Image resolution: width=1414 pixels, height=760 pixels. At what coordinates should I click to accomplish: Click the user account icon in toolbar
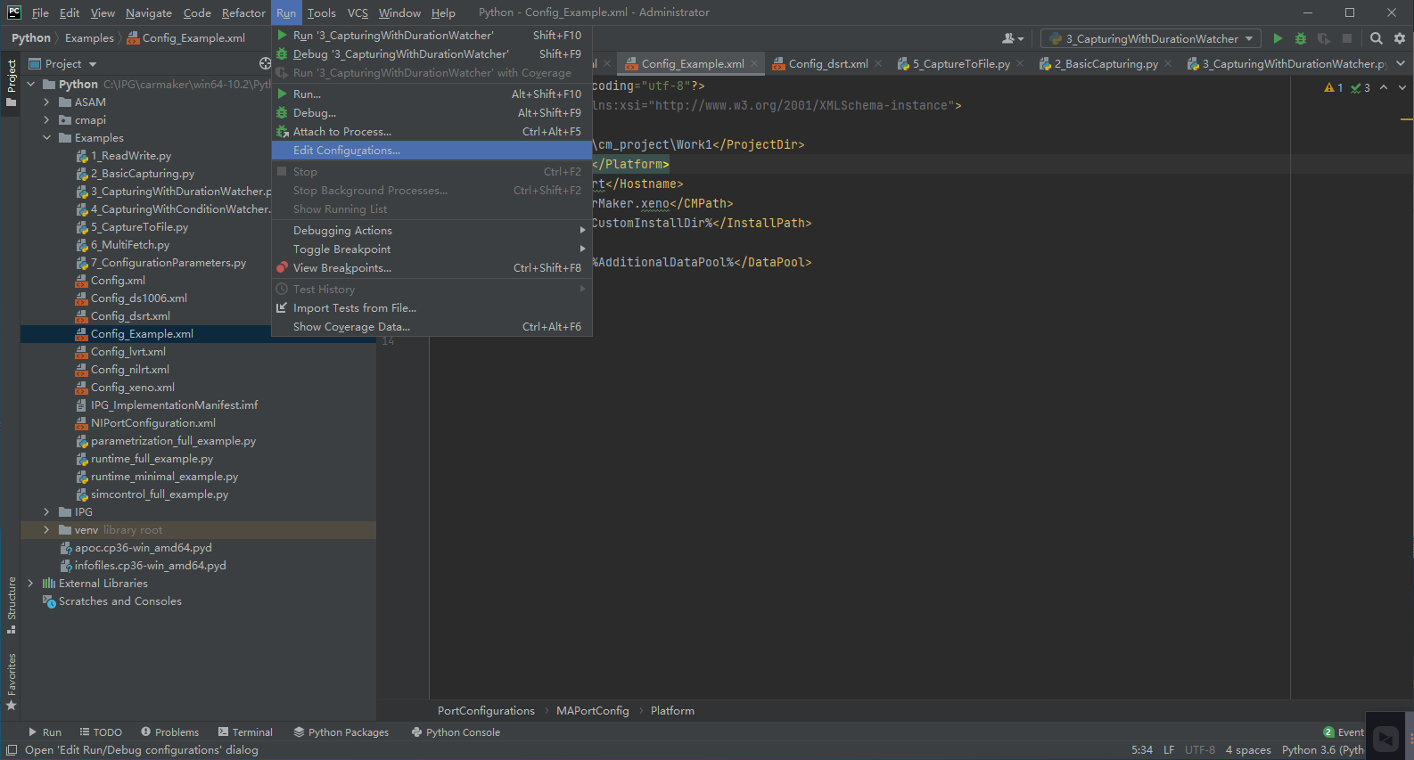pos(1013,38)
